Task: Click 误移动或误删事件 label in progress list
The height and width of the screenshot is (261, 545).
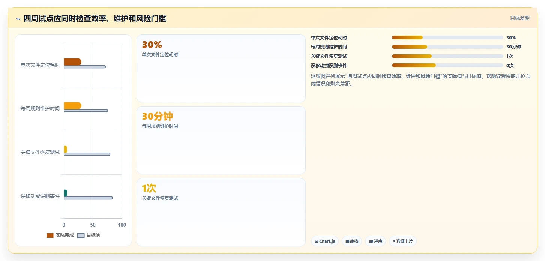Action: tap(329, 66)
